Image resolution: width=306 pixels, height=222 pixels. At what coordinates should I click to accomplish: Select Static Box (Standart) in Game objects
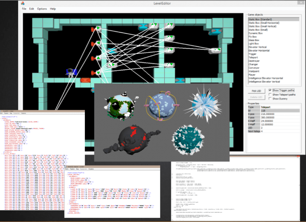[x=274, y=19]
